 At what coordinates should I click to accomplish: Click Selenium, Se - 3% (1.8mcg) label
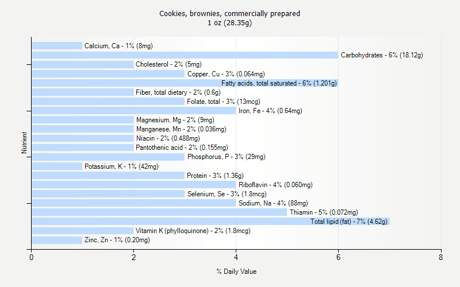pos(227,194)
